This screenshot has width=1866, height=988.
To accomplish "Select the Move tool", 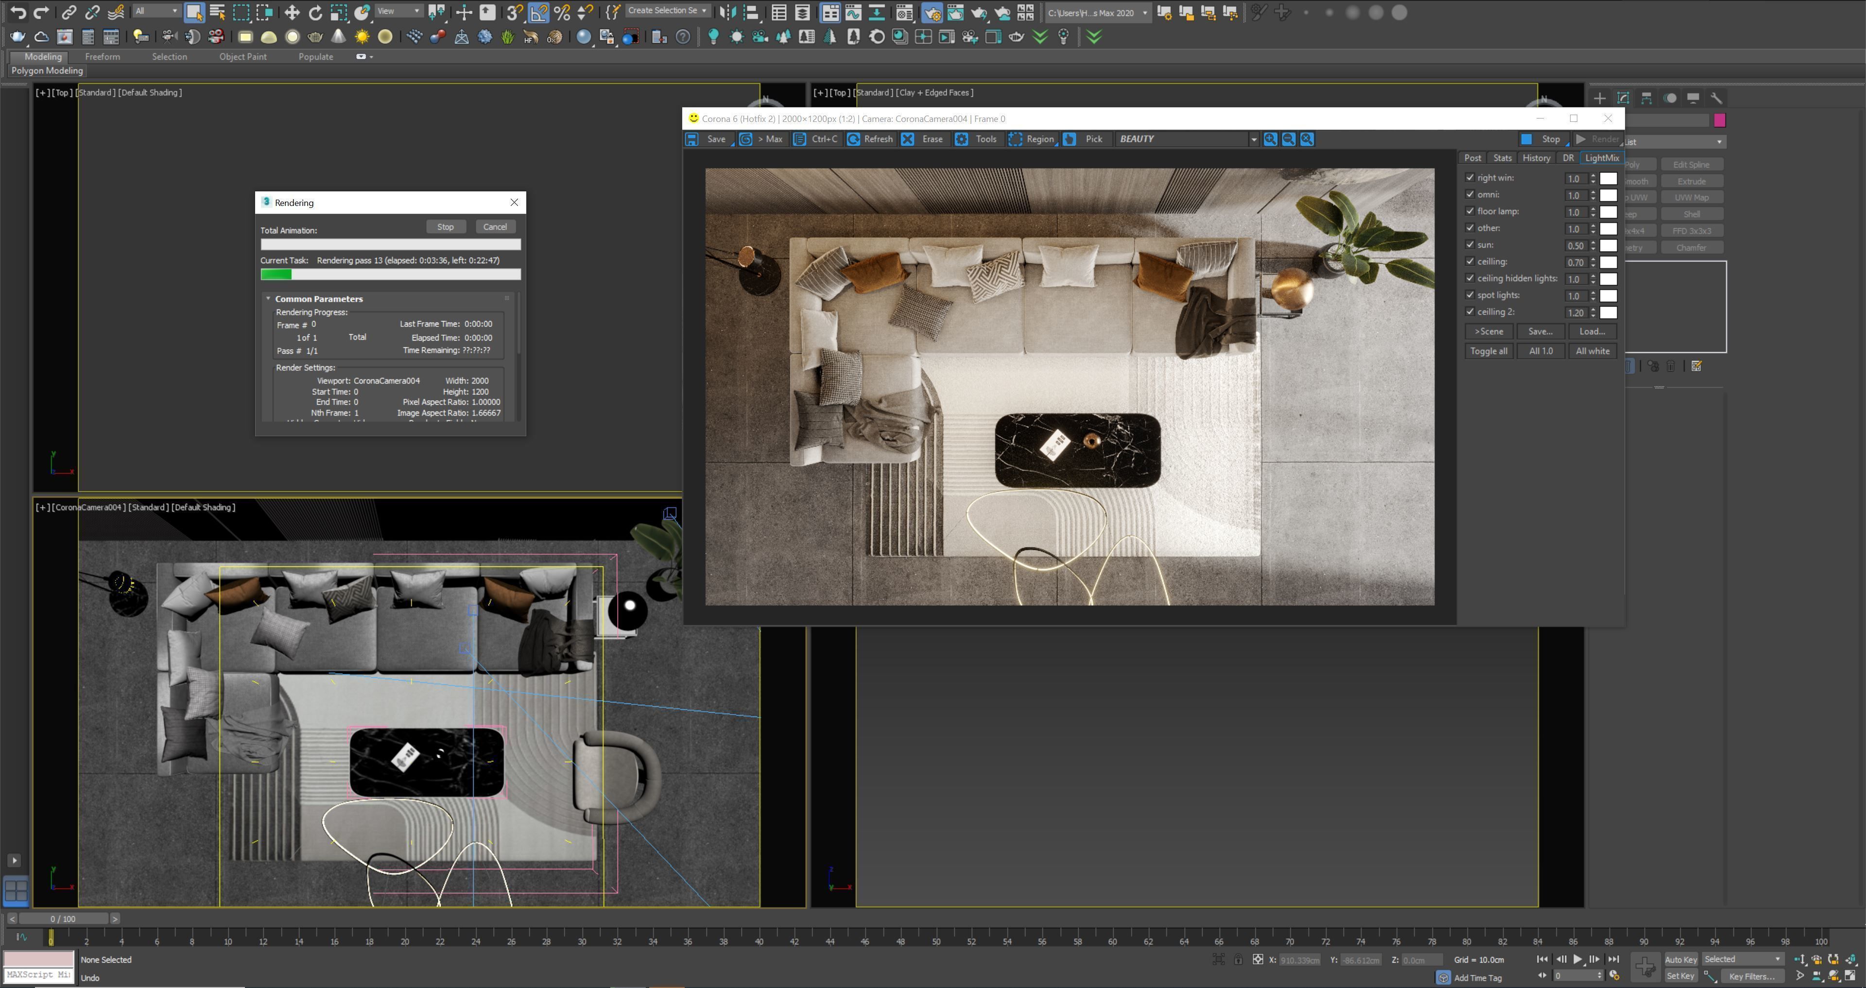I will [x=292, y=12].
